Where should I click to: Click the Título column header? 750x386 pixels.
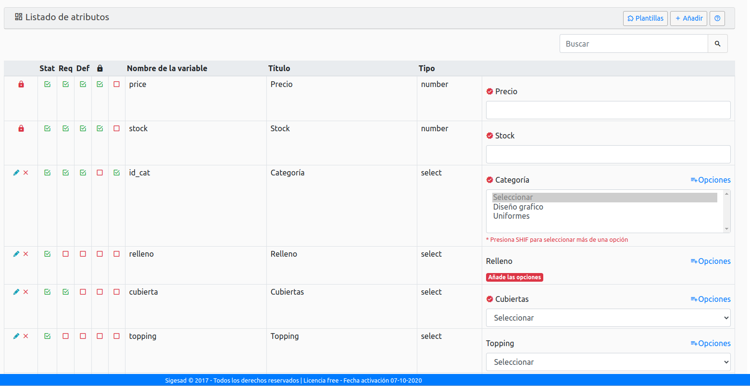point(279,68)
